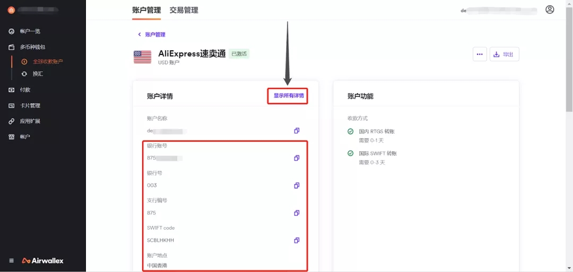Copy the bank account number (银行账号)
This screenshot has width=573, height=272.
tap(297, 158)
